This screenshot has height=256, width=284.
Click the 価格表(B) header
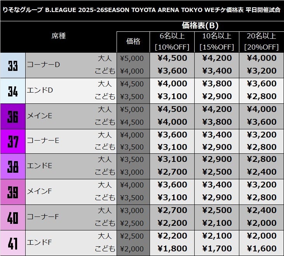[200, 26]
